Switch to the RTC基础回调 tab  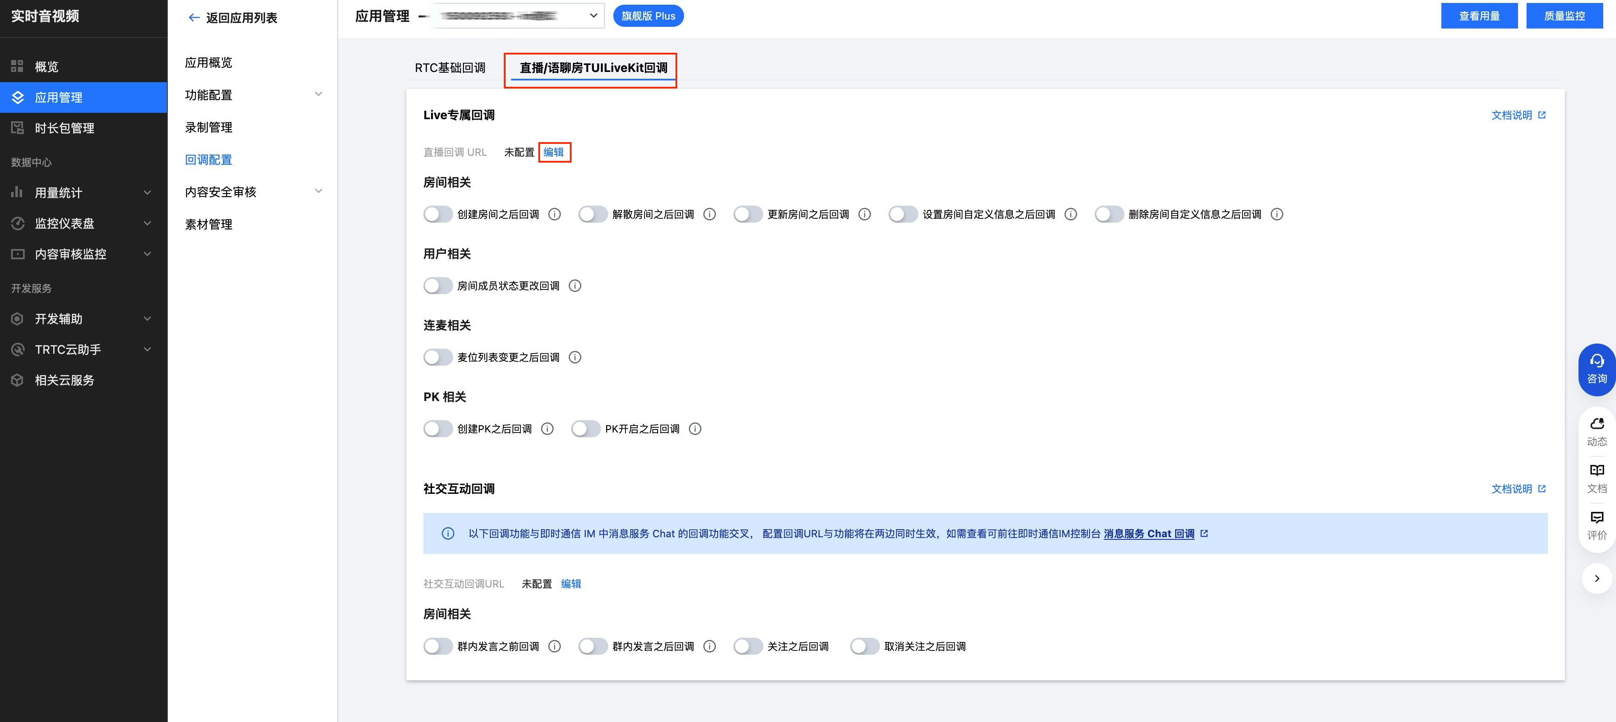pos(450,68)
